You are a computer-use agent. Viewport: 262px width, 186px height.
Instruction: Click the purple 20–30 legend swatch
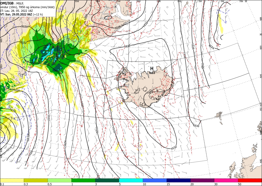pos(202,180)
